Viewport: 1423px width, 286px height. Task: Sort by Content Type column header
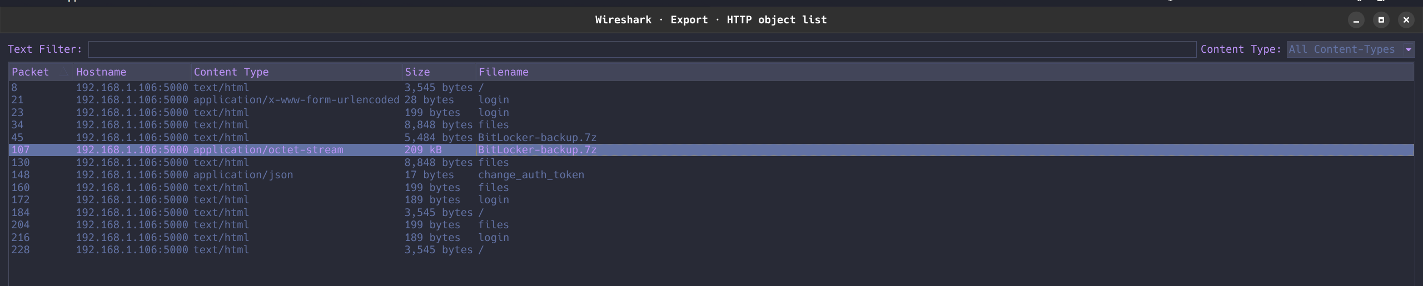231,72
